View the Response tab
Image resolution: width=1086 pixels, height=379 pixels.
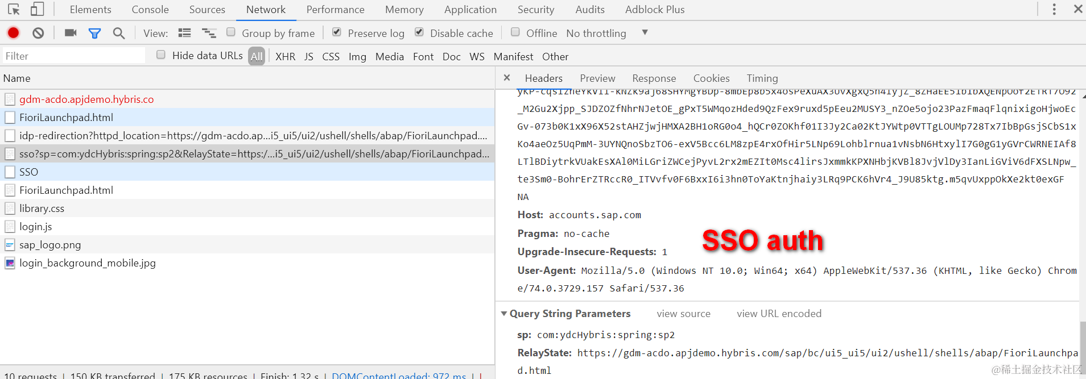click(654, 78)
